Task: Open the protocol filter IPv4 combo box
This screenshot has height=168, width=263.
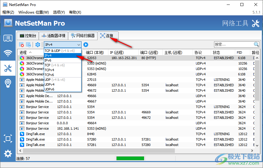Action: tap(63, 45)
